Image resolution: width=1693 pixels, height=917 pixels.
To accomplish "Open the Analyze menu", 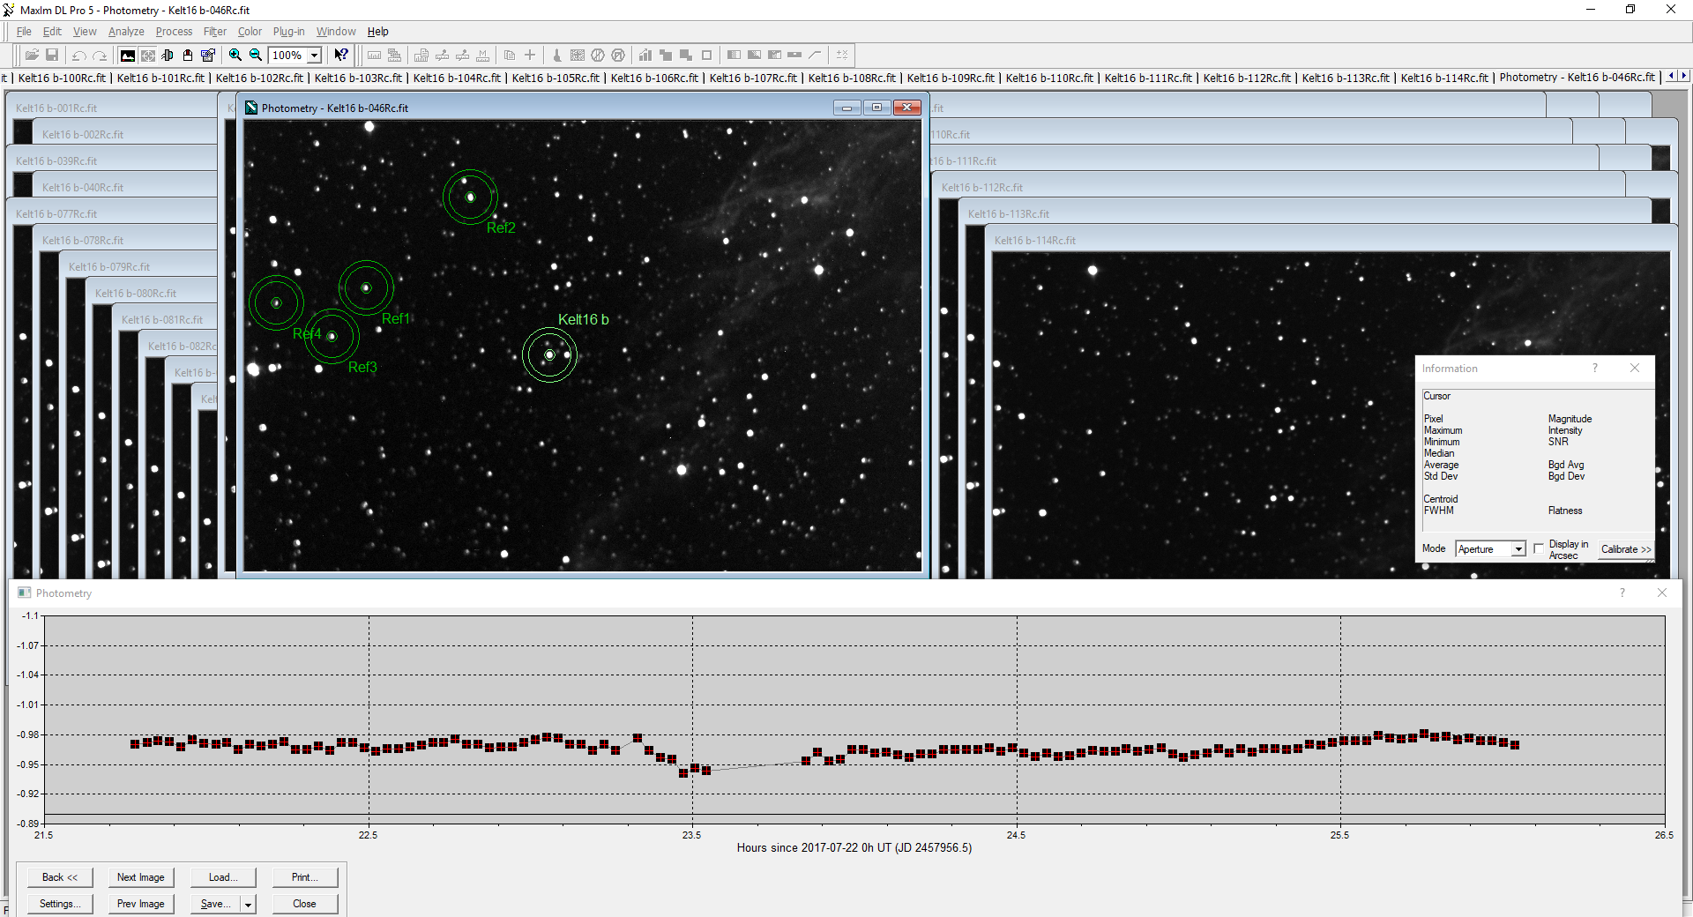I will [x=126, y=32].
